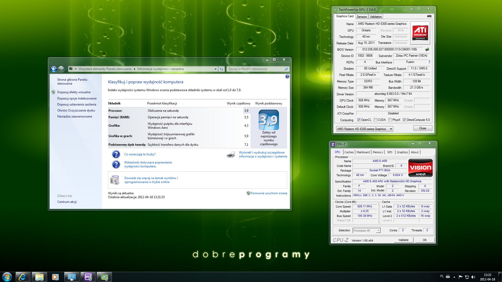Switch to the Sensors tab in GPU-Z
This screenshot has height=282, width=502.
coord(362,17)
